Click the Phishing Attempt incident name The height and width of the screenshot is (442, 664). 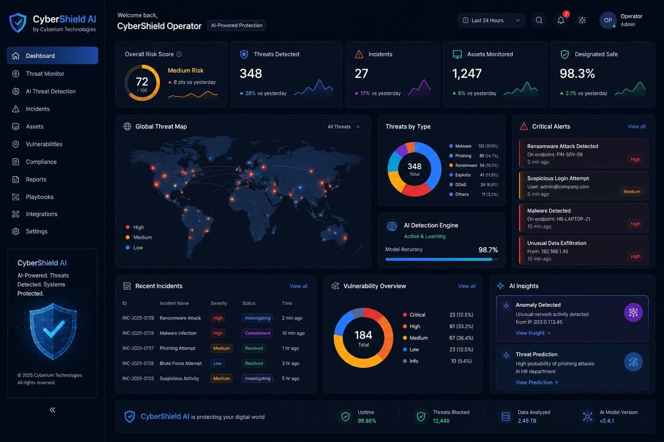(177, 348)
